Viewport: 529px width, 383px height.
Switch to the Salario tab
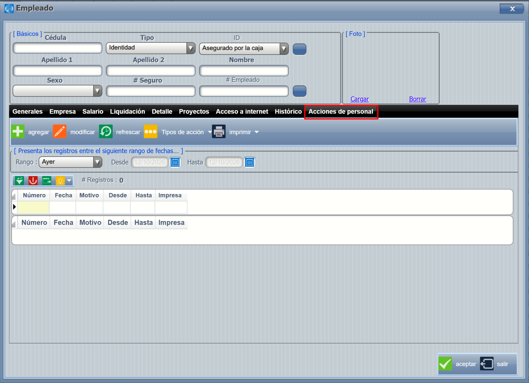pyautogui.click(x=93, y=111)
